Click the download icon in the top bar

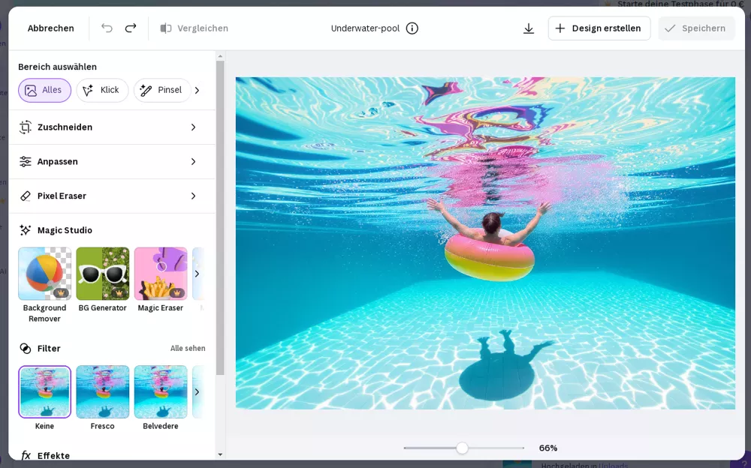click(529, 28)
